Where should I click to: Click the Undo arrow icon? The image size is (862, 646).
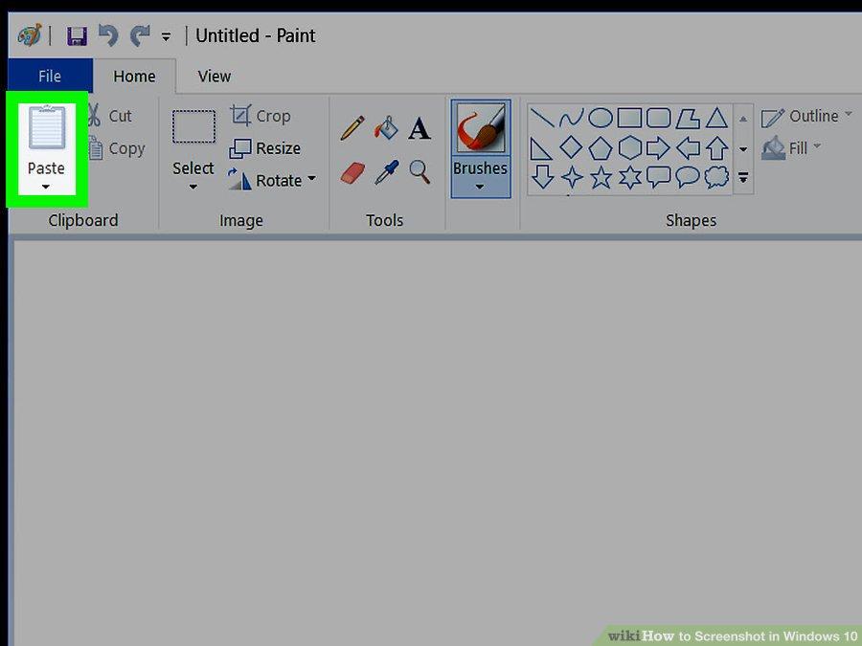pyautogui.click(x=108, y=35)
